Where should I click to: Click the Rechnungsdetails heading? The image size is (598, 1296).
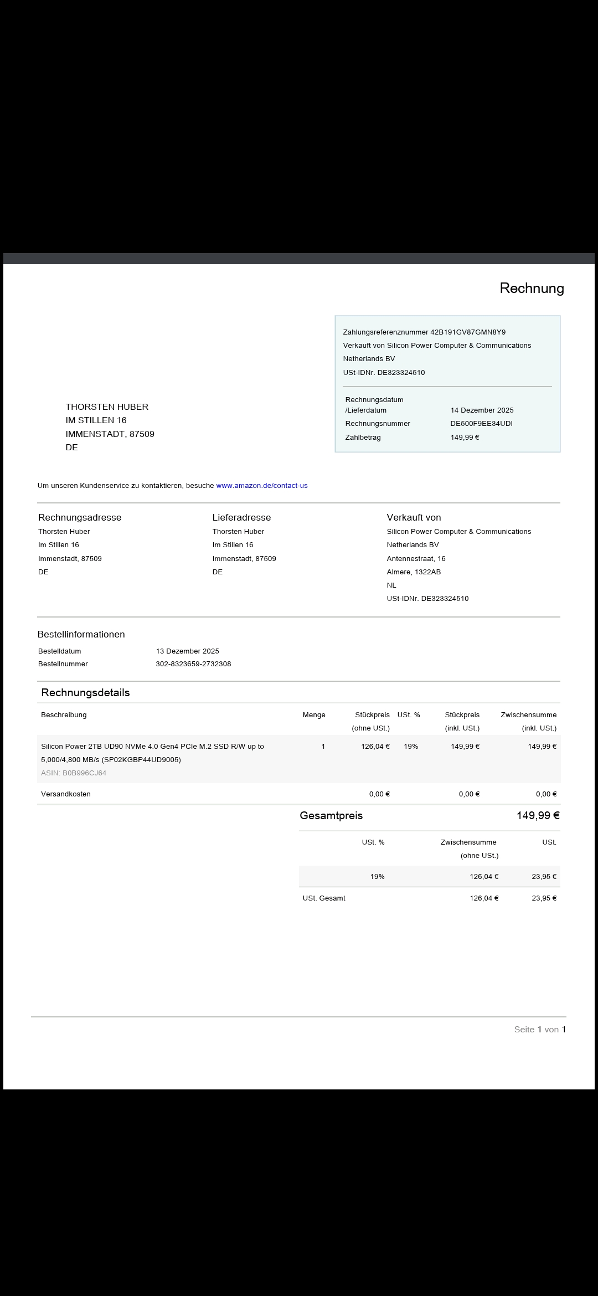85,692
